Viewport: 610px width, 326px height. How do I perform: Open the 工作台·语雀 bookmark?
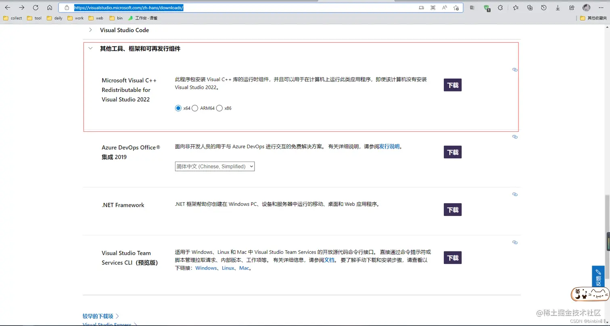[143, 18]
